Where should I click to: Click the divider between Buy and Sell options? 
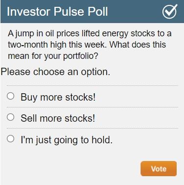point(92,107)
